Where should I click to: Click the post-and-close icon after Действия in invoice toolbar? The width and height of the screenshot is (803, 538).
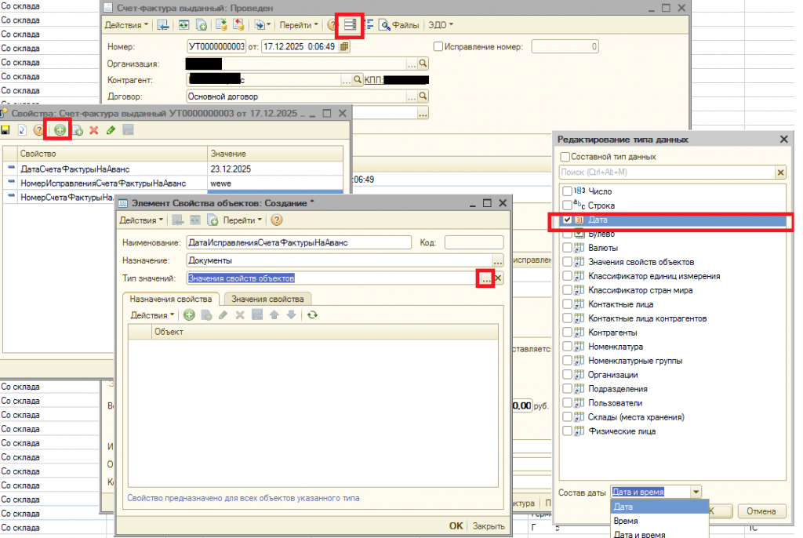163,24
